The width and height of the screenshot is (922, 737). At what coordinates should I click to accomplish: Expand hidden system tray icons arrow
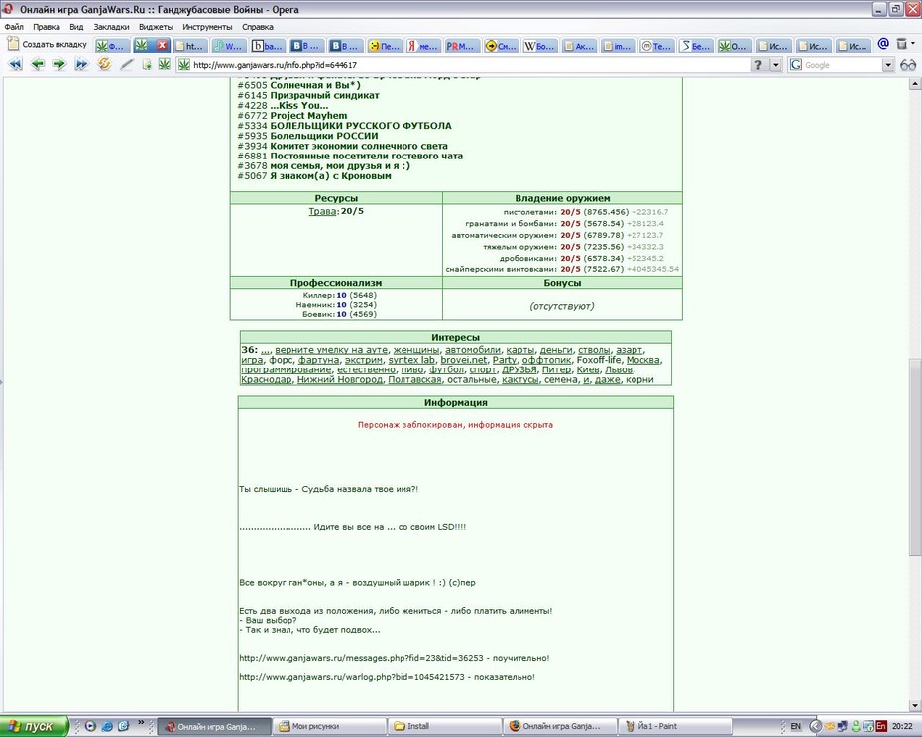[x=815, y=726]
